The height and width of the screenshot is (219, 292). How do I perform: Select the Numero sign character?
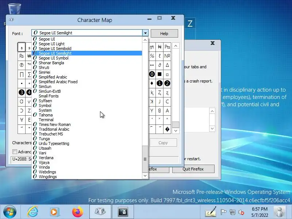pos(167,56)
